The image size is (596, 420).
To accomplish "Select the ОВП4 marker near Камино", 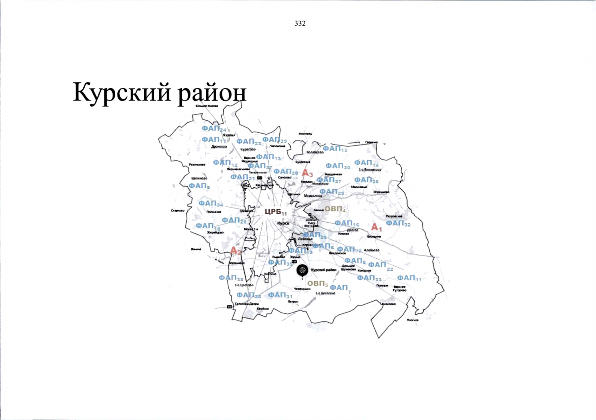I will point(334,209).
